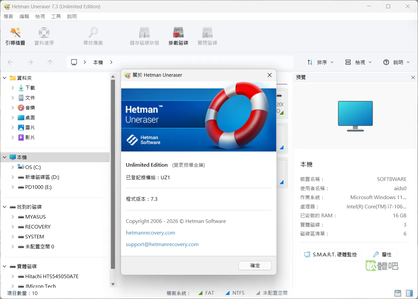Open the 工具 menu
This screenshot has width=418, height=299.
56,16
